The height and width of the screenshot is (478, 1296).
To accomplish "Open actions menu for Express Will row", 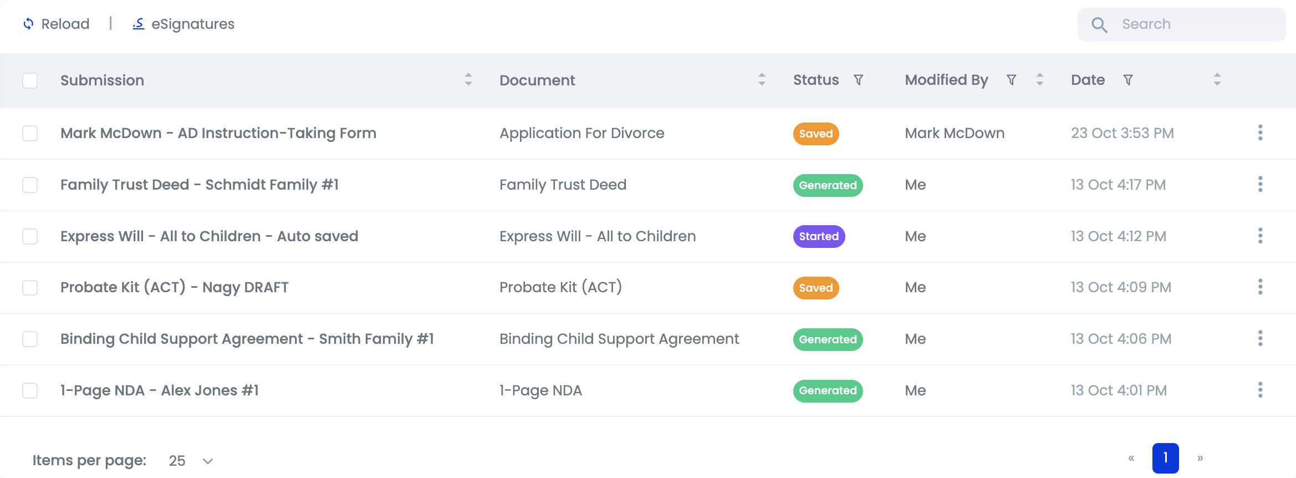I will click(x=1260, y=236).
